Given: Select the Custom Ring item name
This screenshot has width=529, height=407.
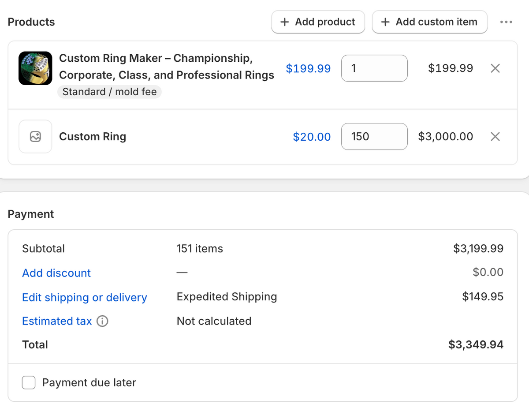Looking at the screenshot, I should [93, 137].
